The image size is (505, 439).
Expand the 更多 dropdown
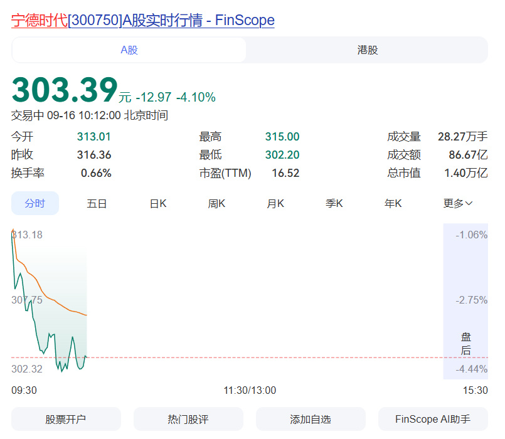458,204
